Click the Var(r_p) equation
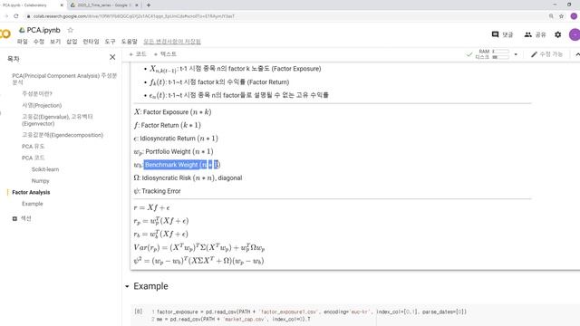580x326 pixels. (199, 247)
